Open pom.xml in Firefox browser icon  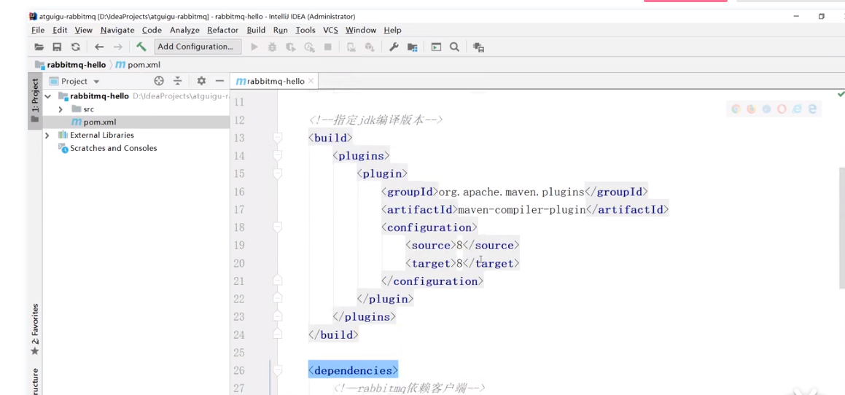click(751, 109)
